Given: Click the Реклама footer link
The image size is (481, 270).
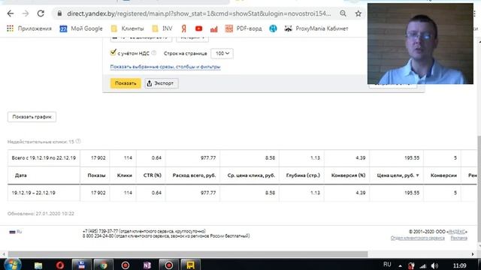Looking at the screenshot, I should 459,238.
